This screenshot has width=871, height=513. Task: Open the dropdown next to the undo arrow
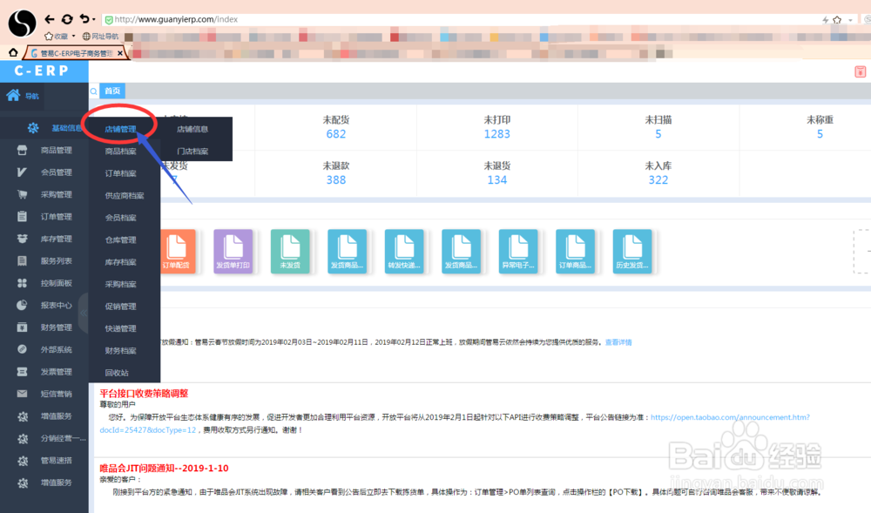click(x=94, y=19)
